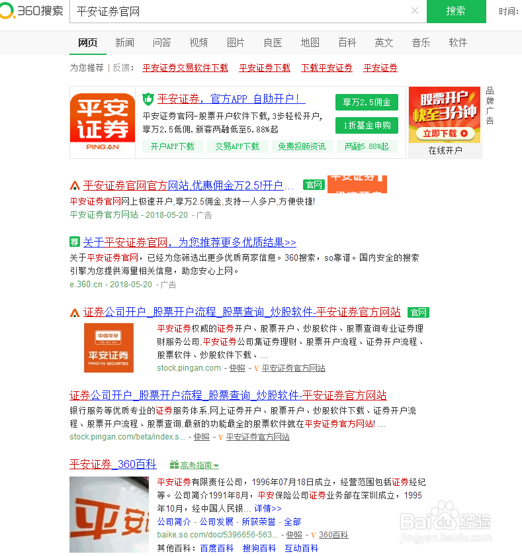522x556 pixels.
Task: Click the 交易APP下载 button
Action: click(237, 146)
